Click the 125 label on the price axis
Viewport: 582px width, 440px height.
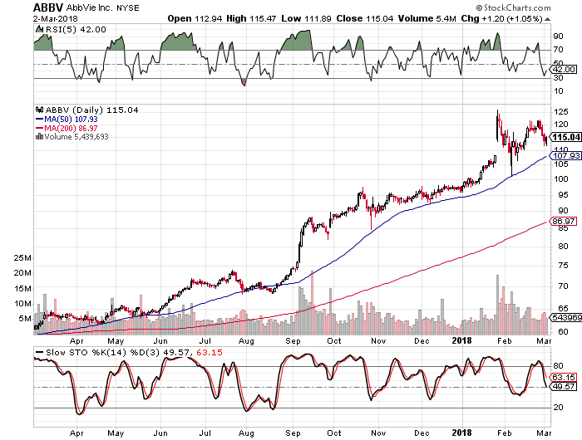pos(560,111)
